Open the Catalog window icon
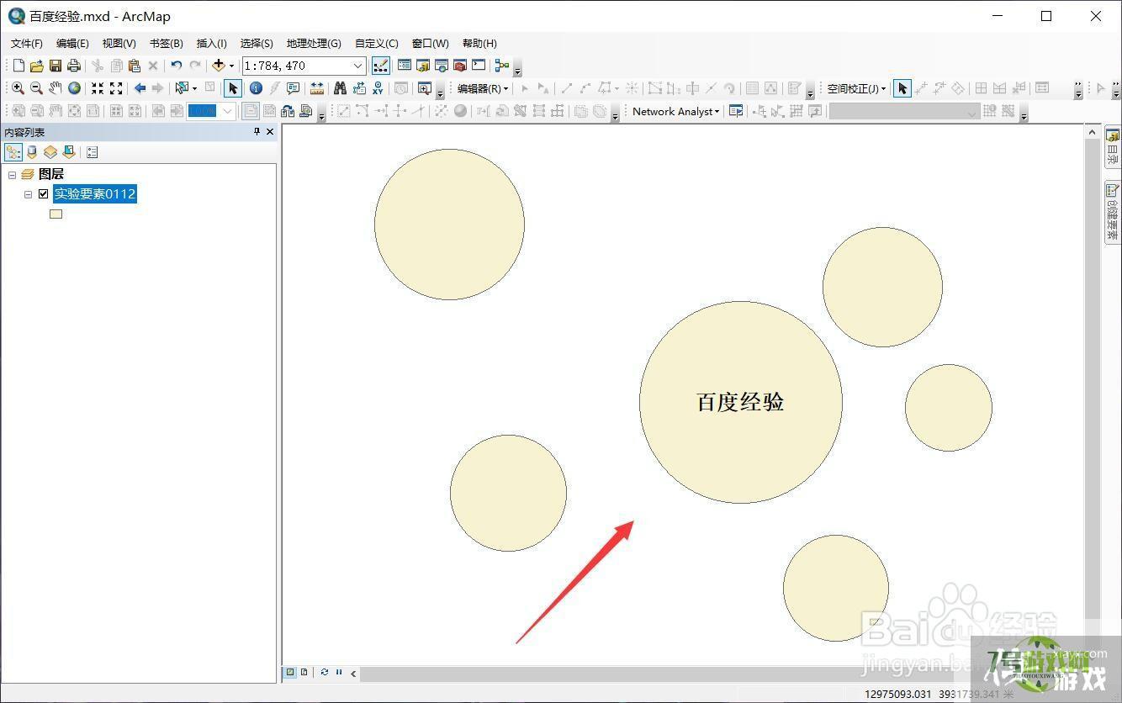The image size is (1122, 703). coord(423,66)
